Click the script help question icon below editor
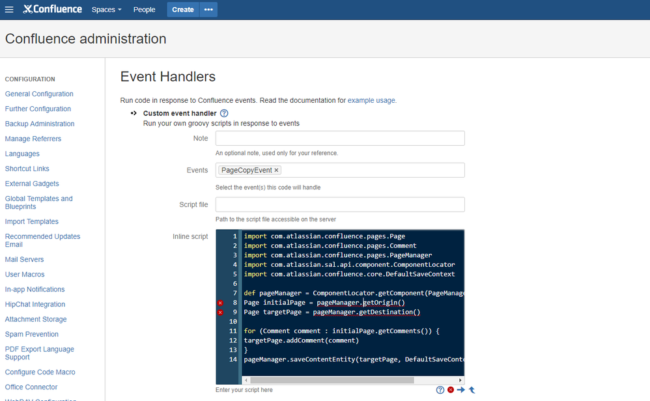650x401 pixels. pos(440,390)
